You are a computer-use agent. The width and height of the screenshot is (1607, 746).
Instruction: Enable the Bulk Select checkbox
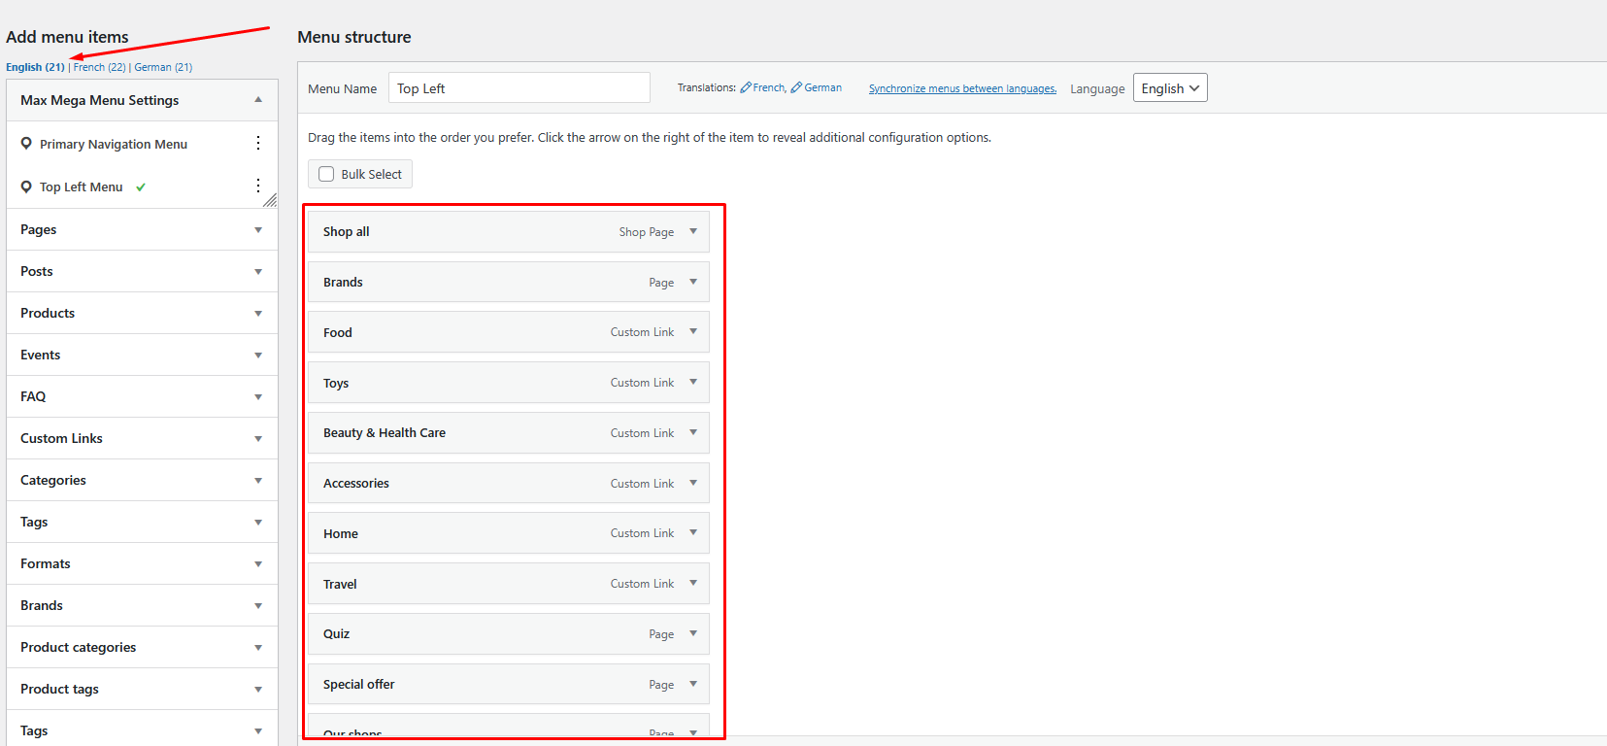[327, 174]
